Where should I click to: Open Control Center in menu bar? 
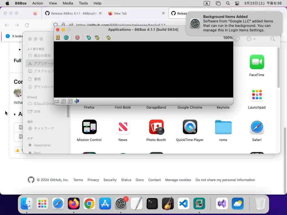click(237, 3)
